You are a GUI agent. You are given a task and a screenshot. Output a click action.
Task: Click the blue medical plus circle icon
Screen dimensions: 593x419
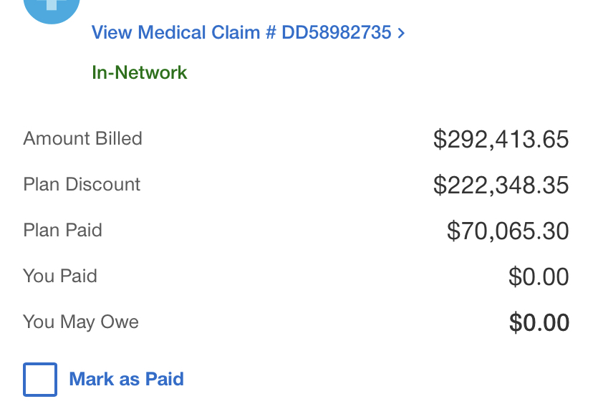pos(52,9)
